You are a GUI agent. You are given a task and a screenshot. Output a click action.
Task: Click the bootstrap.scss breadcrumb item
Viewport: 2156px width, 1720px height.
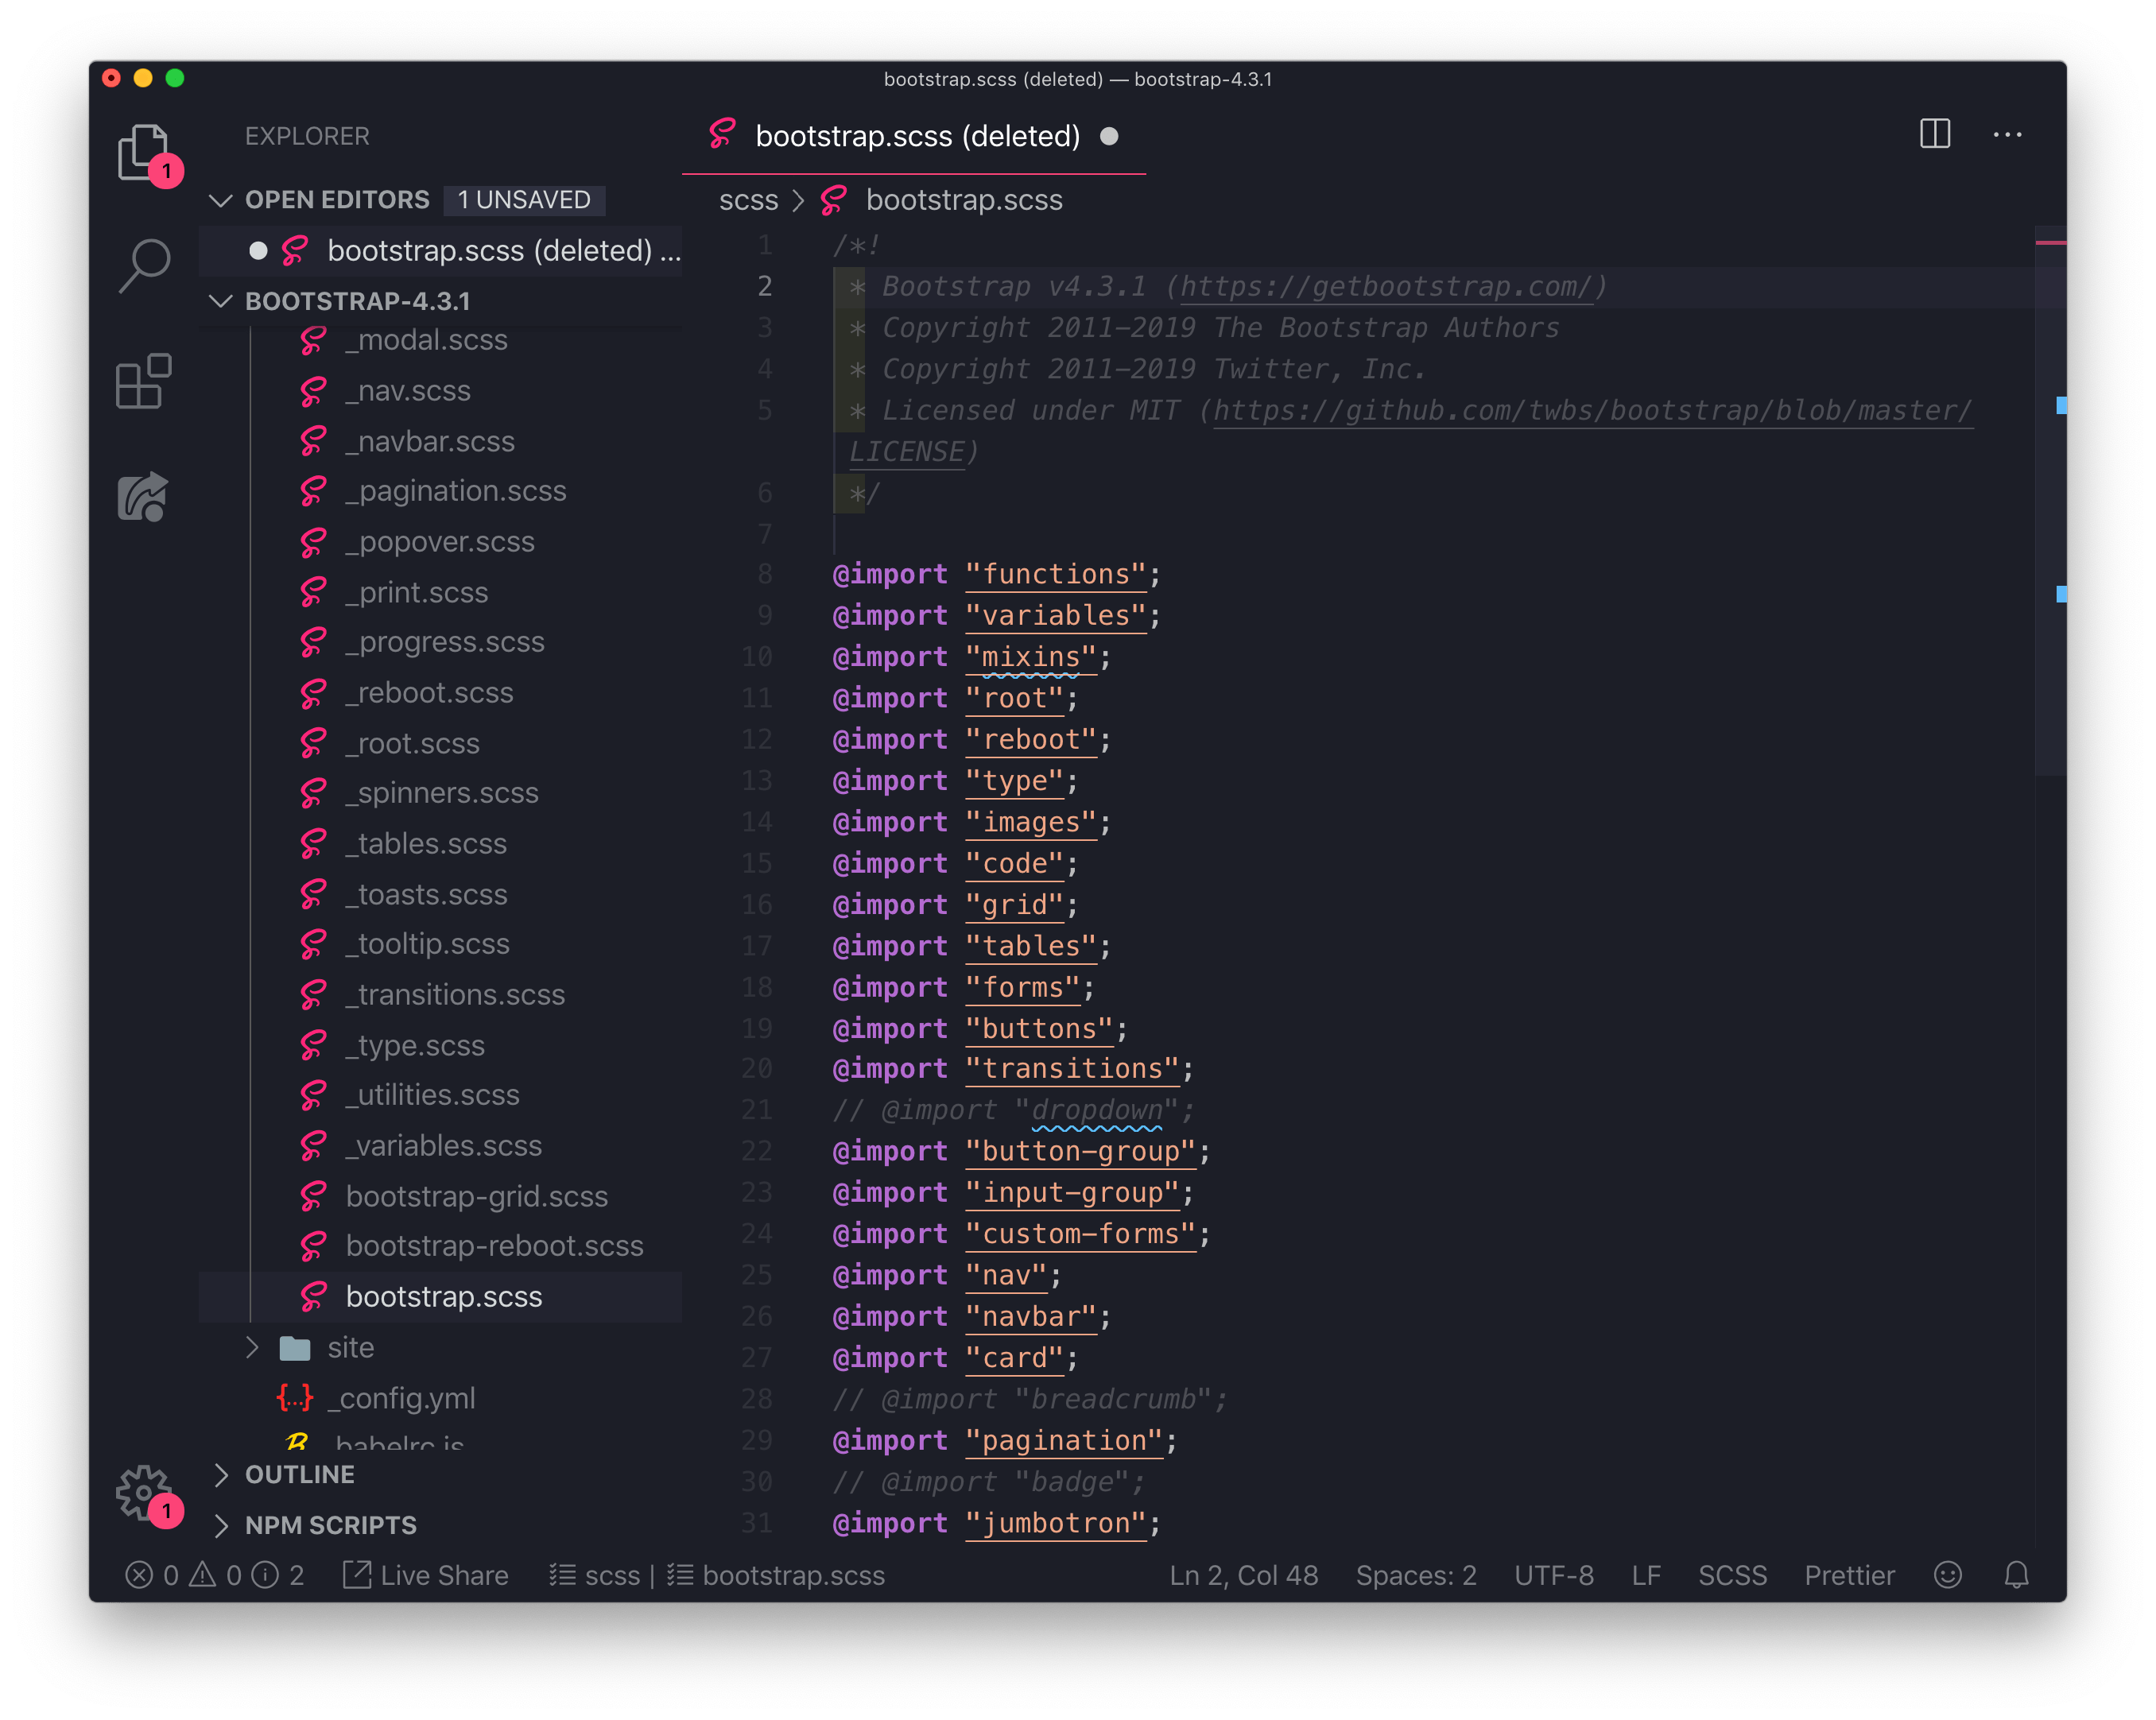(x=964, y=200)
